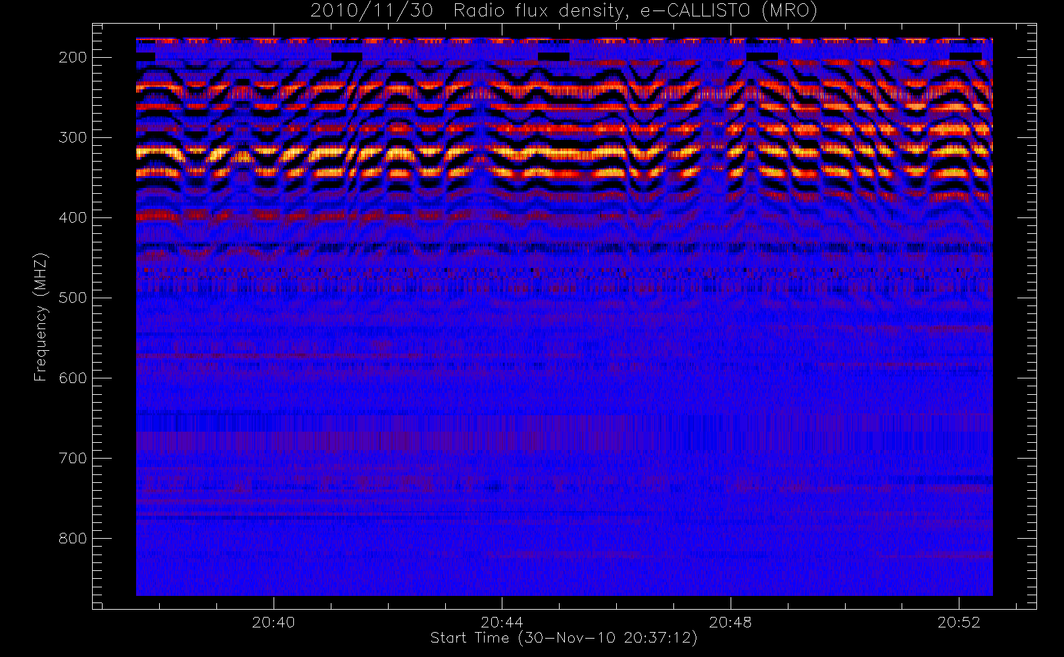Select the 300 frequency tick label

[x=73, y=137]
